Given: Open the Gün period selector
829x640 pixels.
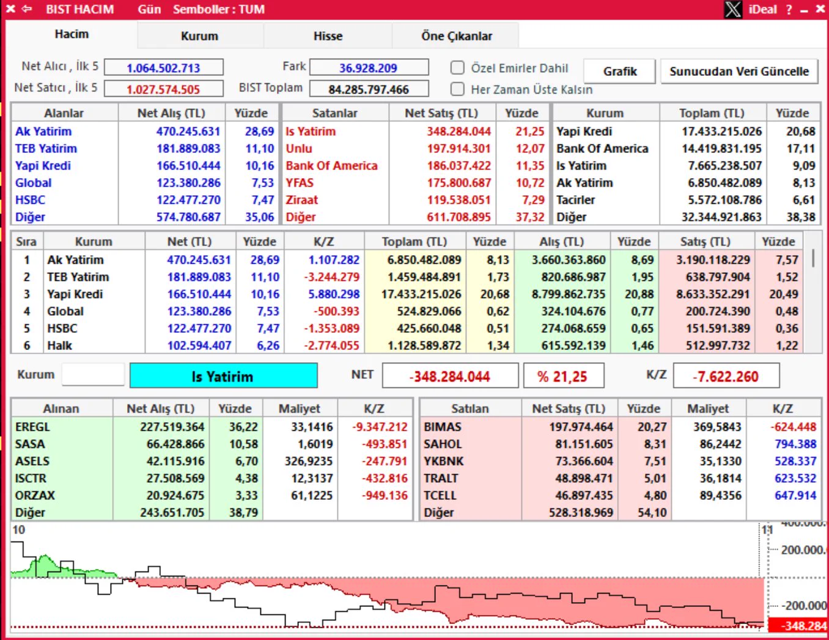Looking at the screenshot, I should (149, 9).
